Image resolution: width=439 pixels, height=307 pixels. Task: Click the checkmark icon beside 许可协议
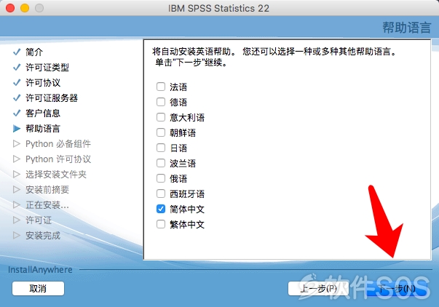click(x=17, y=82)
